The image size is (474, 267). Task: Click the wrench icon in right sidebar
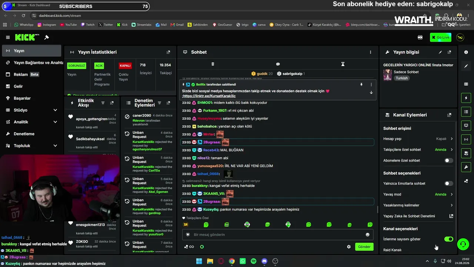[x=466, y=167]
